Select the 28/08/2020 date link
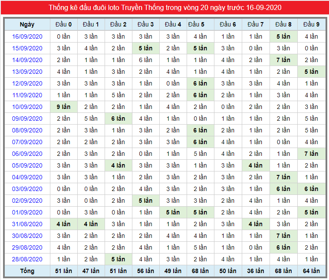329x280 pixels. pos(27,259)
